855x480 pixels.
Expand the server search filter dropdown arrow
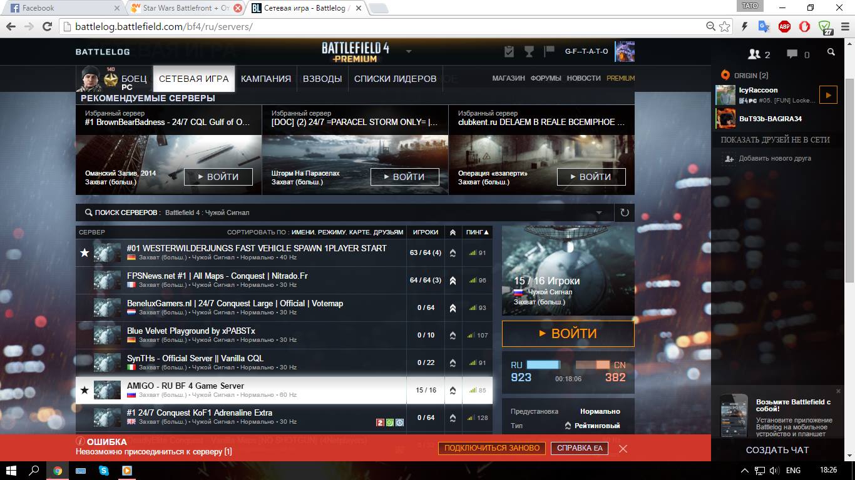pos(600,212)
